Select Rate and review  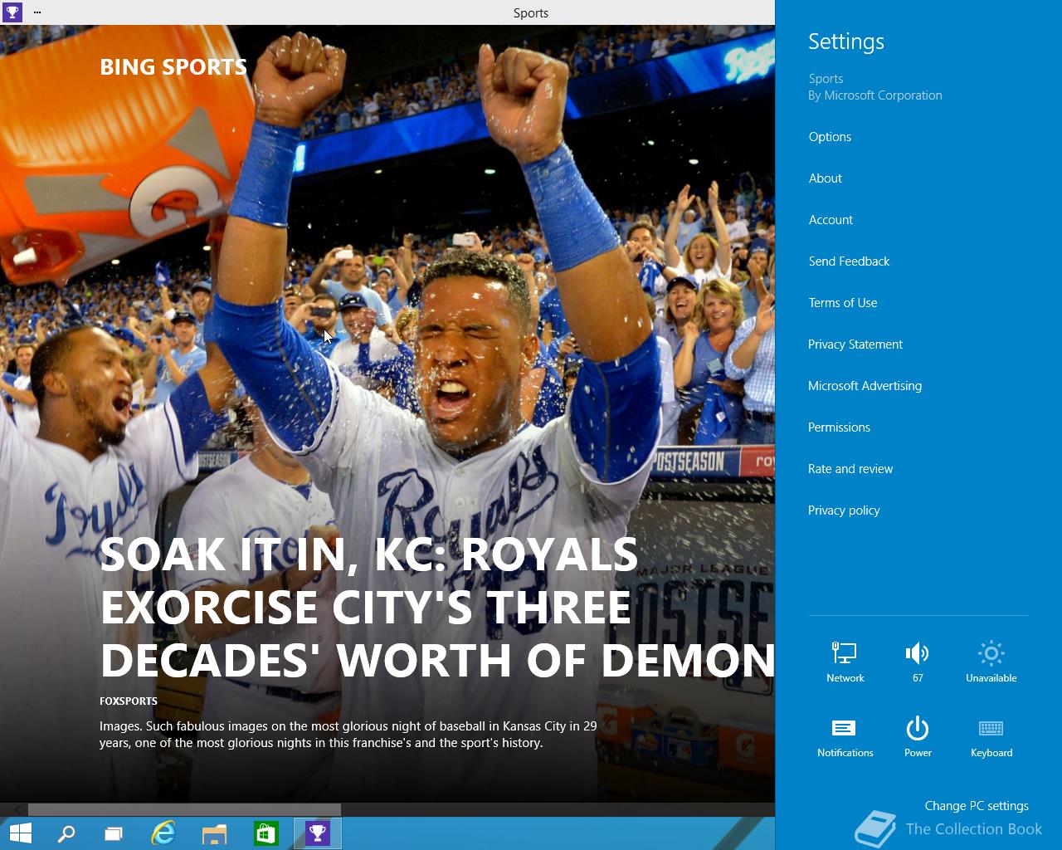pos(850,469)
